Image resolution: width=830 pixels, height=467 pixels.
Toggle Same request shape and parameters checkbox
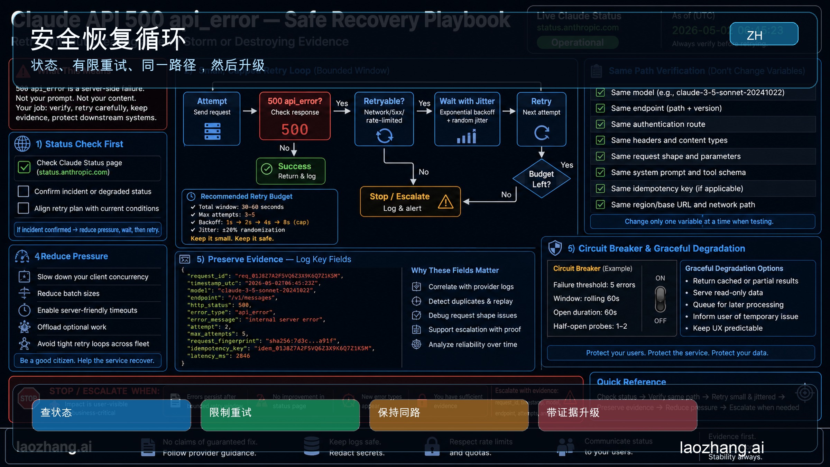pos(600,156)
